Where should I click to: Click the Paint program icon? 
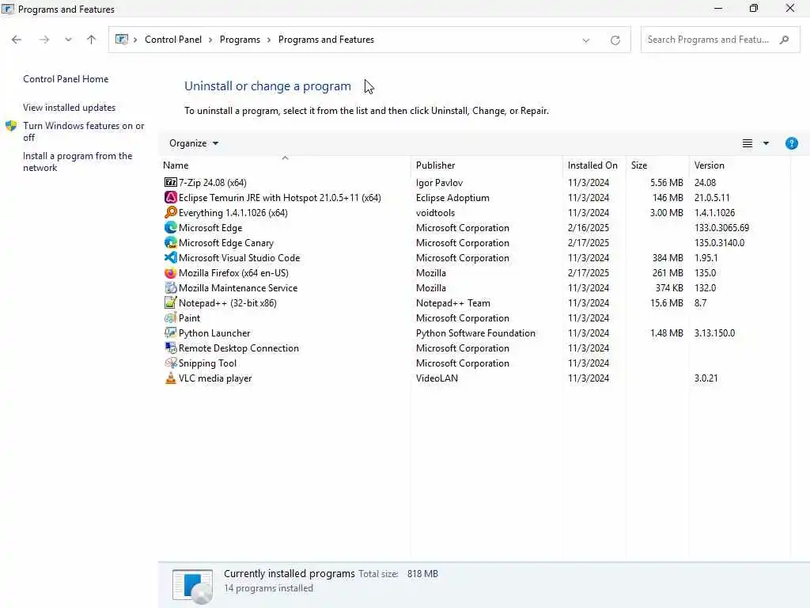pyautogui.click(x=171, y=318)
